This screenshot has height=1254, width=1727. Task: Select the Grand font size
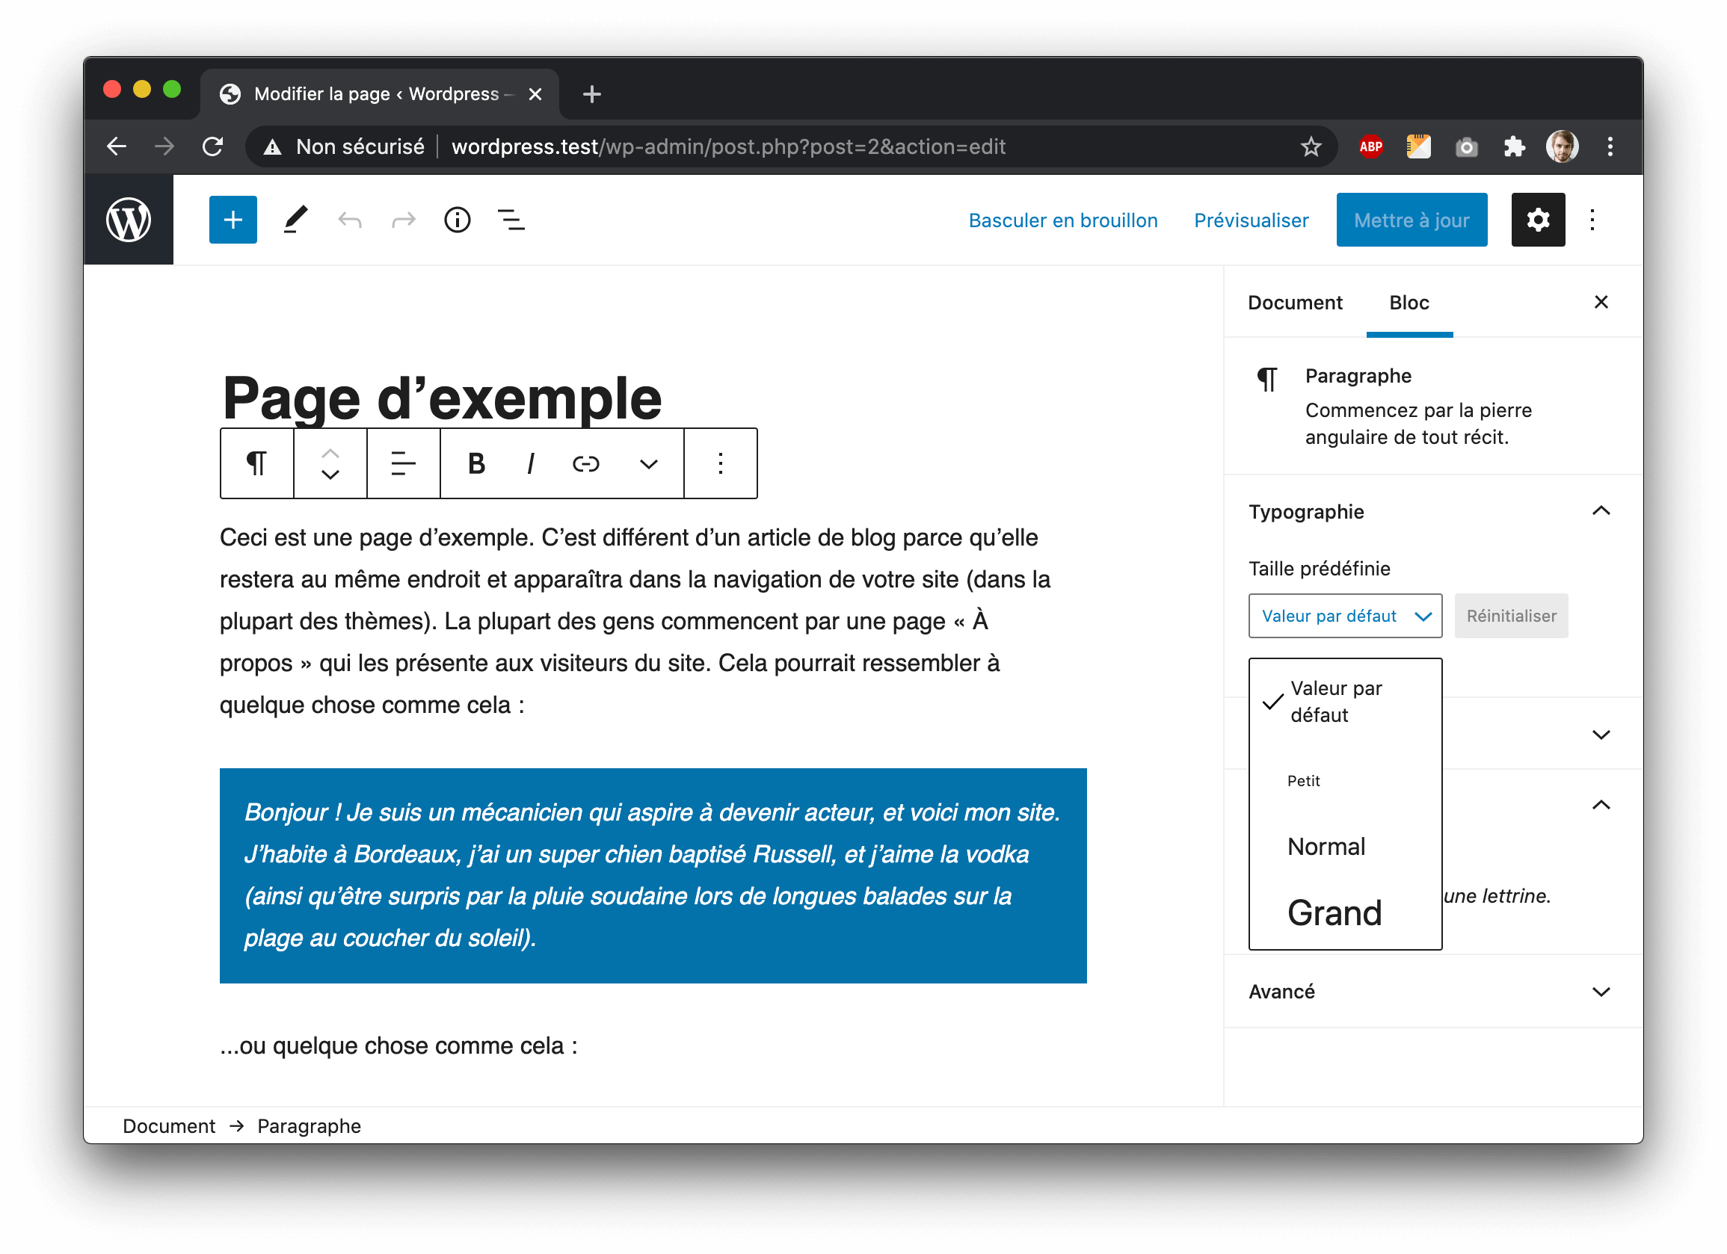point(1334,913)
